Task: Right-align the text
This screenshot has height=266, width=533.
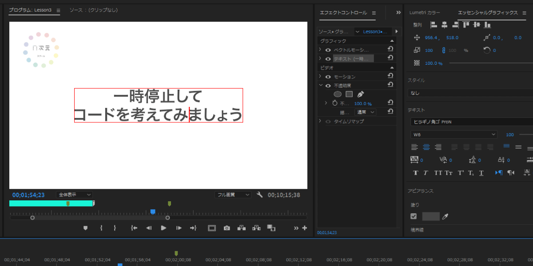Action: tap(438, 147)
